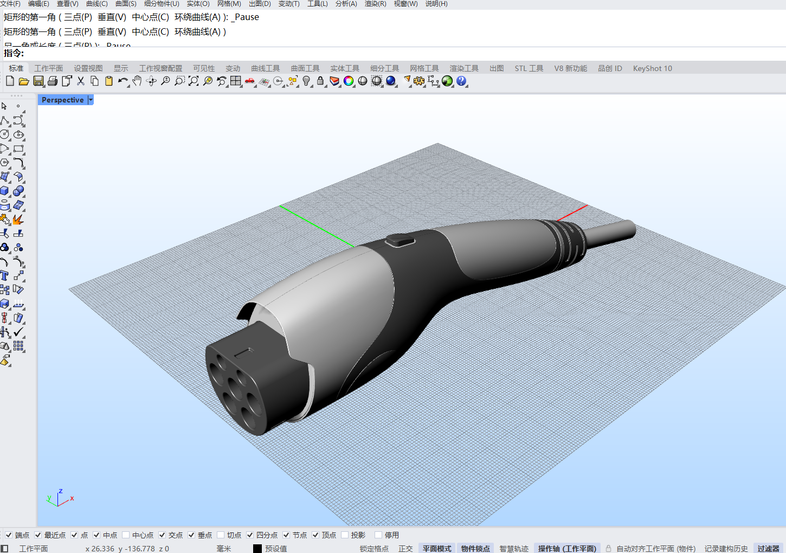Enable the 中心点 osnap checkbox

point(126,535)
